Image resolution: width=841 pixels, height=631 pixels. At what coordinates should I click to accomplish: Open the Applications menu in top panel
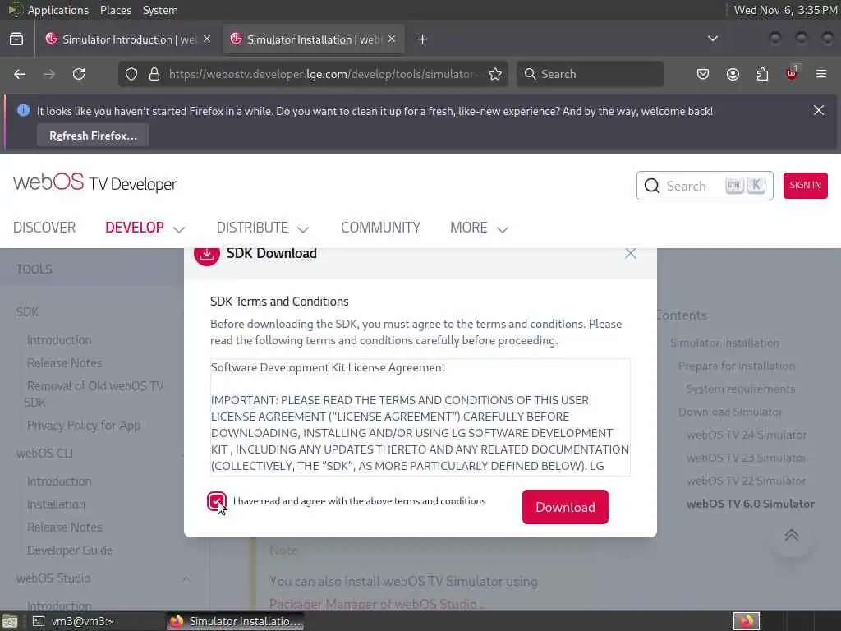(x=58, y=10)
